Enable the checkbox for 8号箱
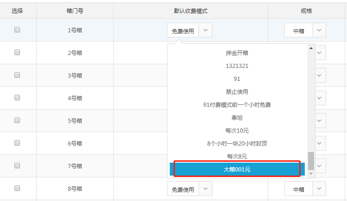The height and width of the screenshot is (201, 347). pyautogui.click(x=17, y=188)
